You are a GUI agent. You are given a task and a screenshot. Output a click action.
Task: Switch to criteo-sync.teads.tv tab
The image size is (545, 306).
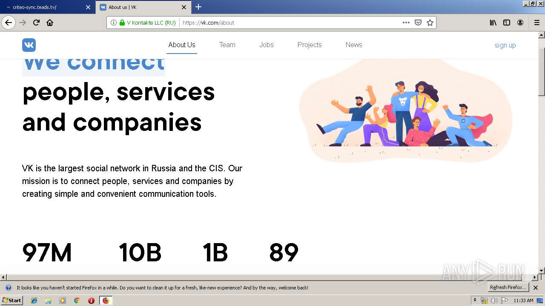click(x=47, y=7)
